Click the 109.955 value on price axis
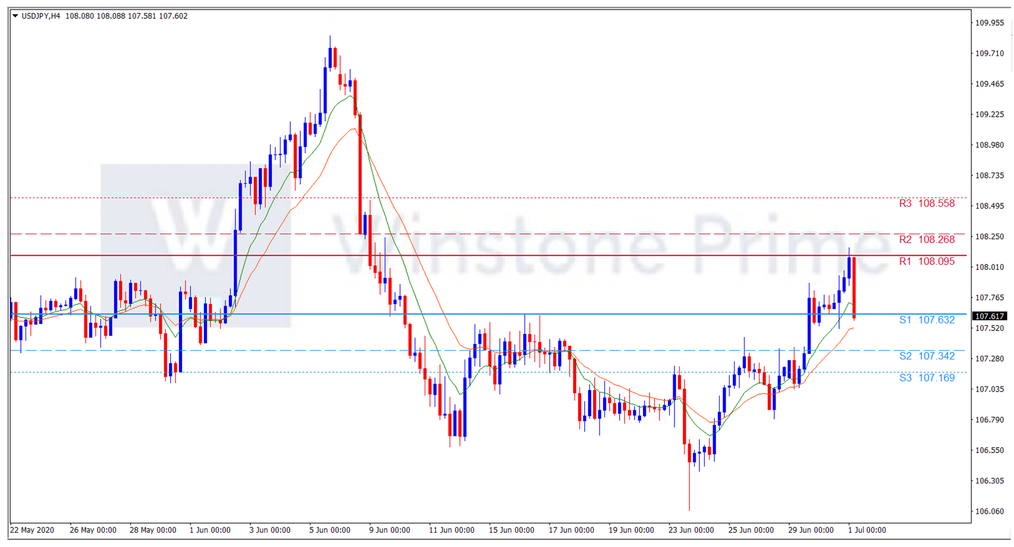The image size is (1014, 547). 989,23
